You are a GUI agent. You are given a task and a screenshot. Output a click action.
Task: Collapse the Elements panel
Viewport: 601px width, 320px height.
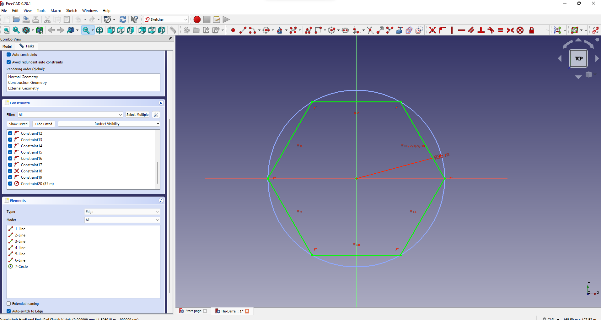coord(161,201)
